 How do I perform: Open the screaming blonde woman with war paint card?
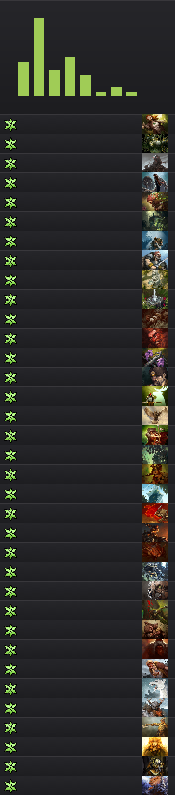click(x=155, y=668)
